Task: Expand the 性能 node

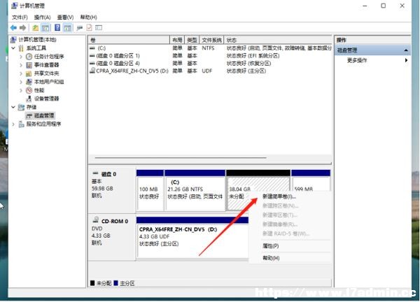Action: (21, 90)
